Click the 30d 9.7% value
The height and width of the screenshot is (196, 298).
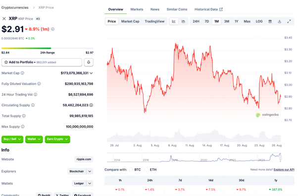[x=241, y=190]
